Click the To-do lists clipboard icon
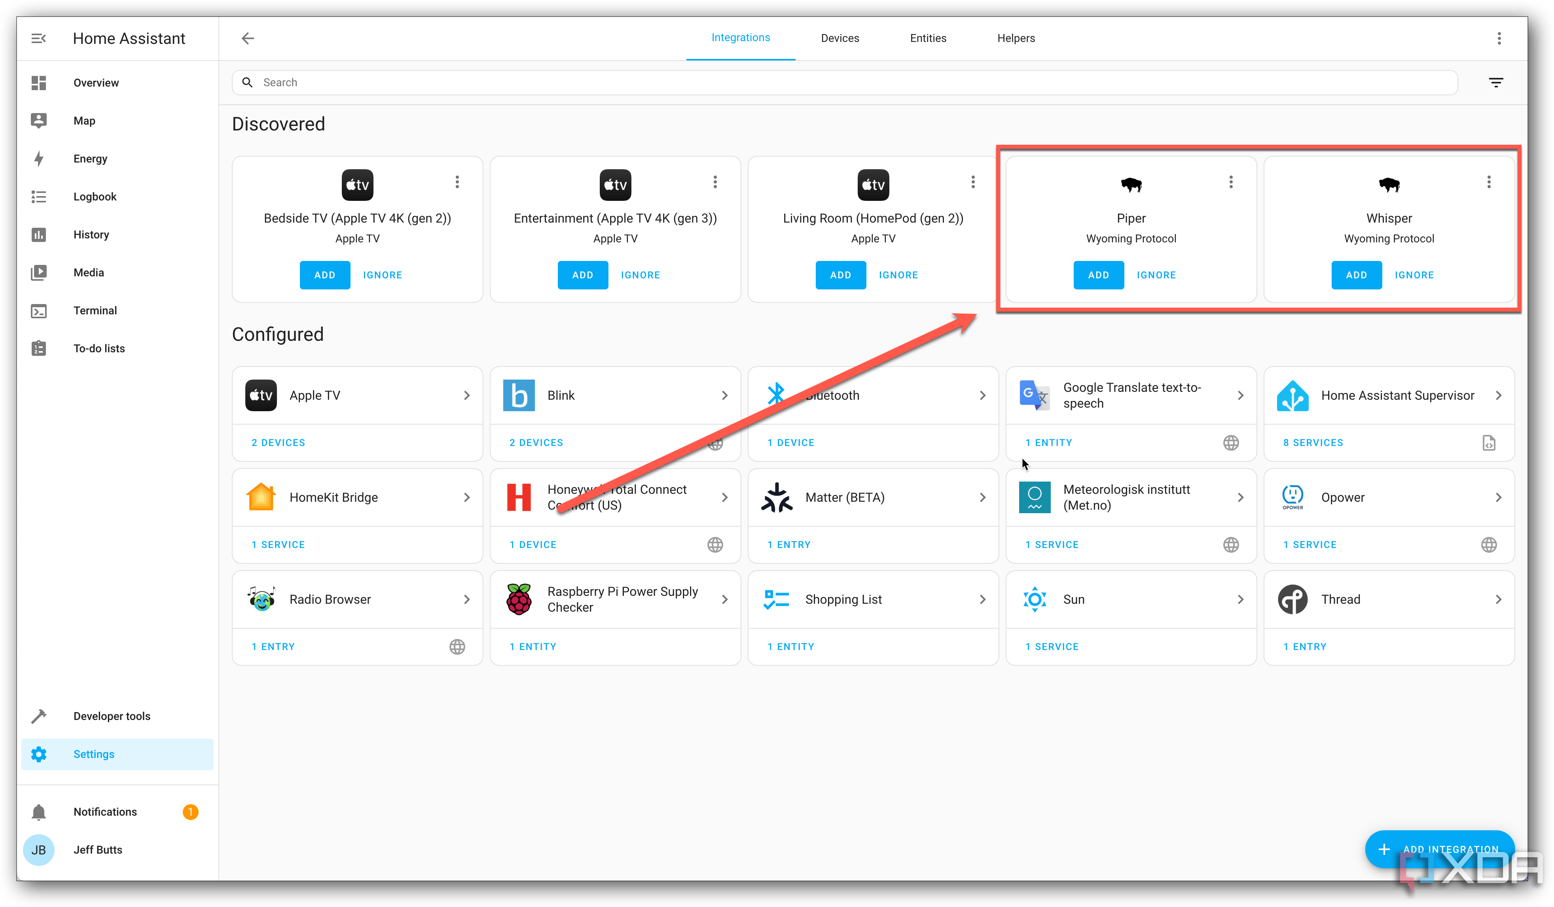1554x907 pixels. [x=38, y=349]
